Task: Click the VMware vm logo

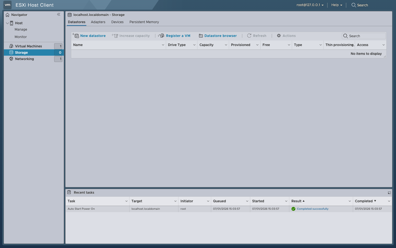Action: click(x=7, y=5)
